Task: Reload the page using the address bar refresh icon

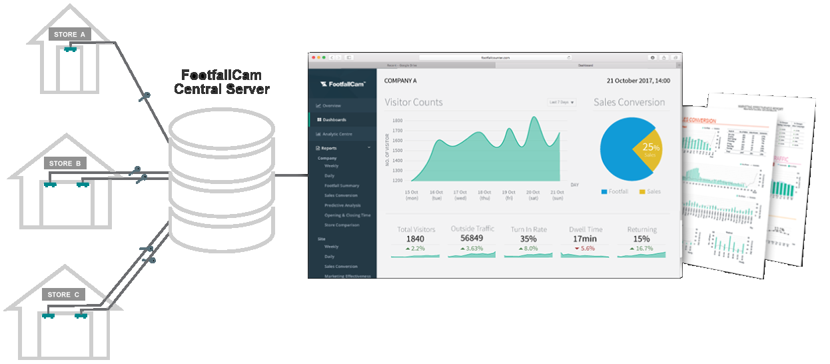Action: click(x=568, y=58)
